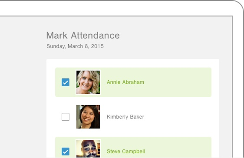Click Steve Campbell's profile photo

click(x=88, y=149)
